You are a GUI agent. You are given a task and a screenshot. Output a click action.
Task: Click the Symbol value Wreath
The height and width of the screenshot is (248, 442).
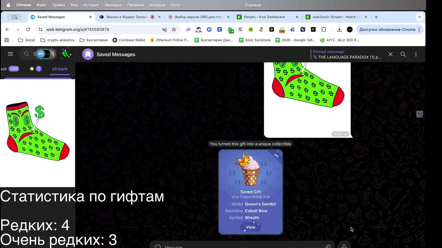[252, 218]
